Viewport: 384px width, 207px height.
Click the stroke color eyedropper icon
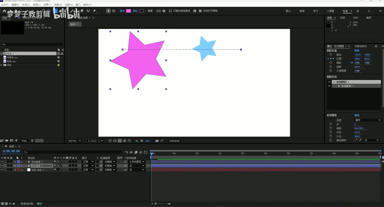click(x=360, y=140)
